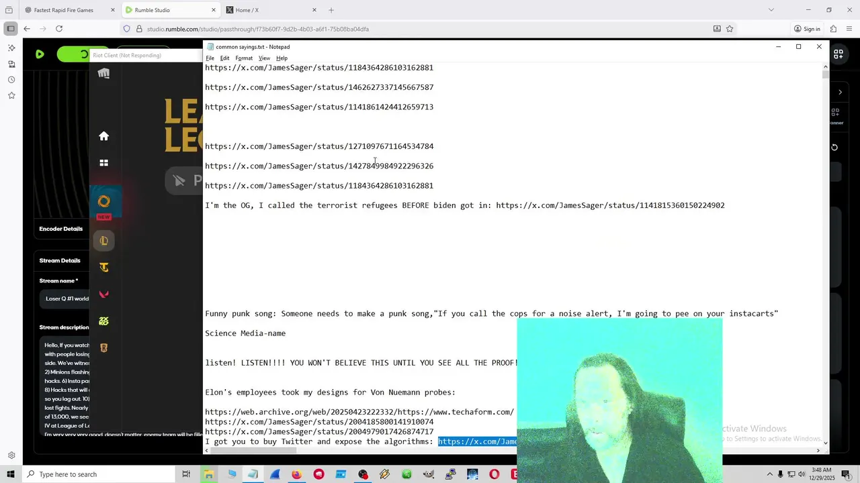This screenshot has height=483, width=860.
Task: Select Legends of Runeterra icon in Riot Client
Action: 103,347
